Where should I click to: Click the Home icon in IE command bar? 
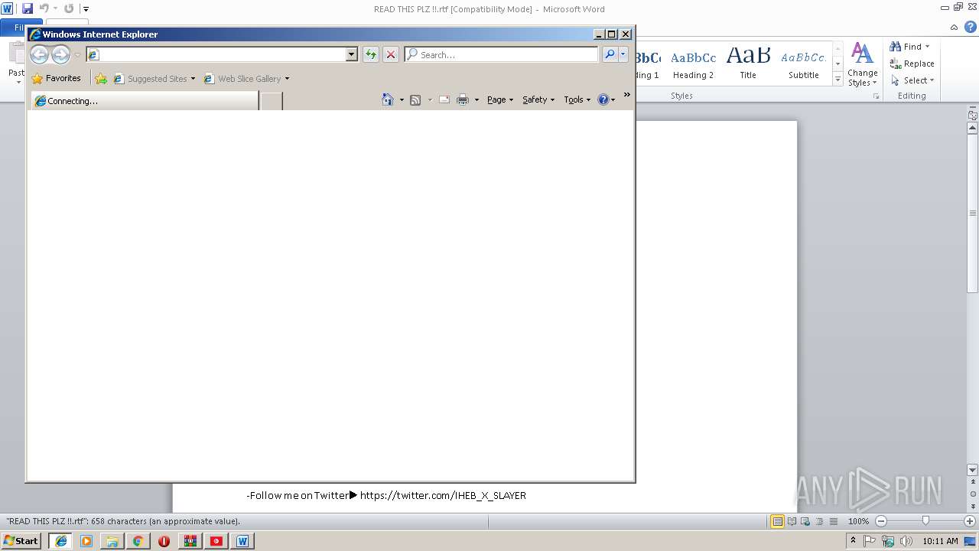click(x=388, y=99)
